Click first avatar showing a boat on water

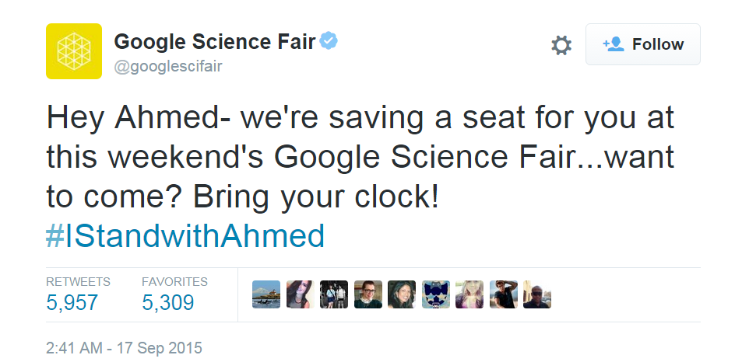tap(266, 294)
